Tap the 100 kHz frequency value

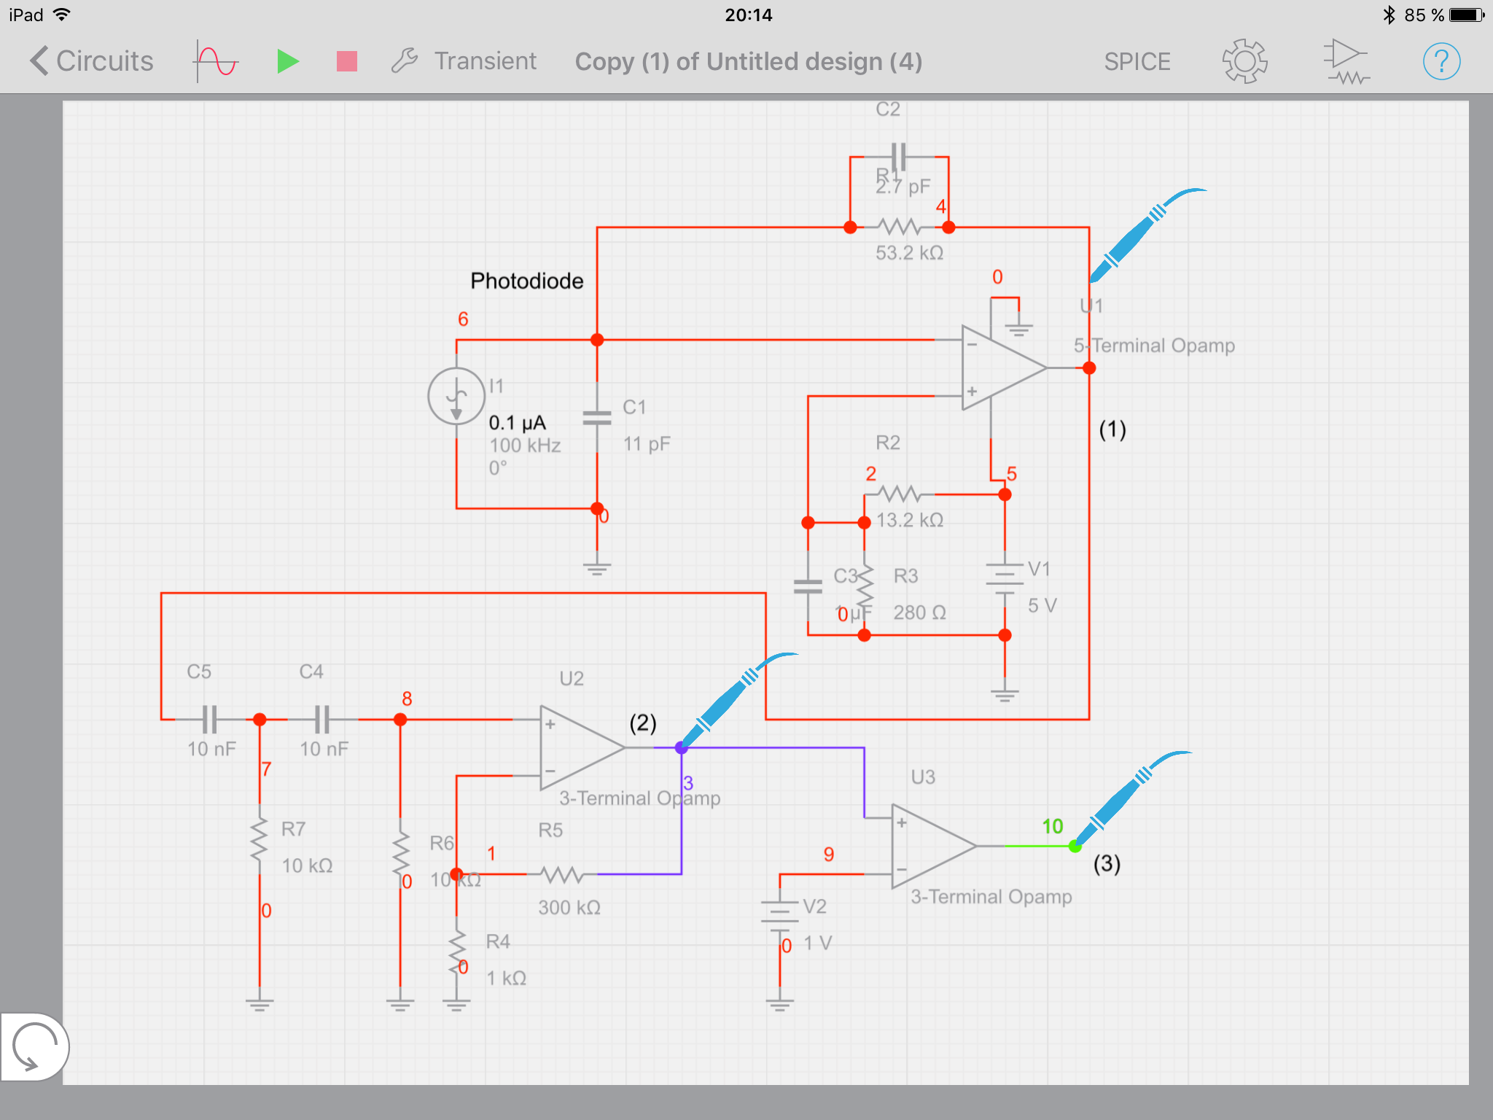click(x=525, y=446)
